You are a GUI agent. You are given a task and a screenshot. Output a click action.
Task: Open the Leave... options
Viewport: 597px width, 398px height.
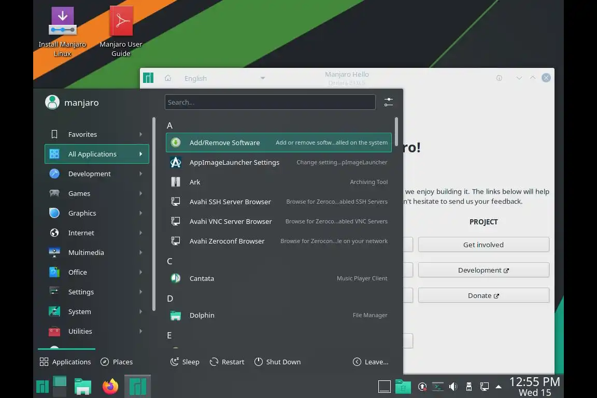click(x=371, y=362)
